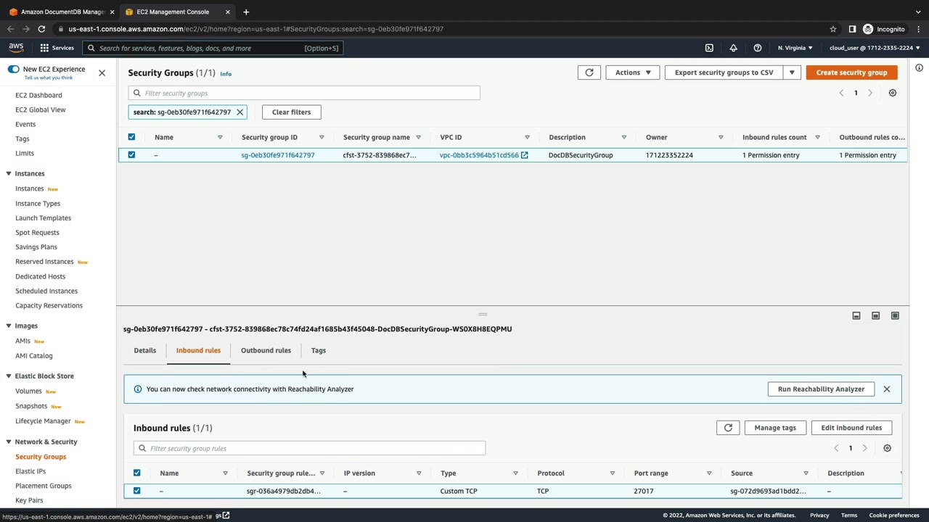Open the AWS home logo
929x522 pixels.
[16, 48]
